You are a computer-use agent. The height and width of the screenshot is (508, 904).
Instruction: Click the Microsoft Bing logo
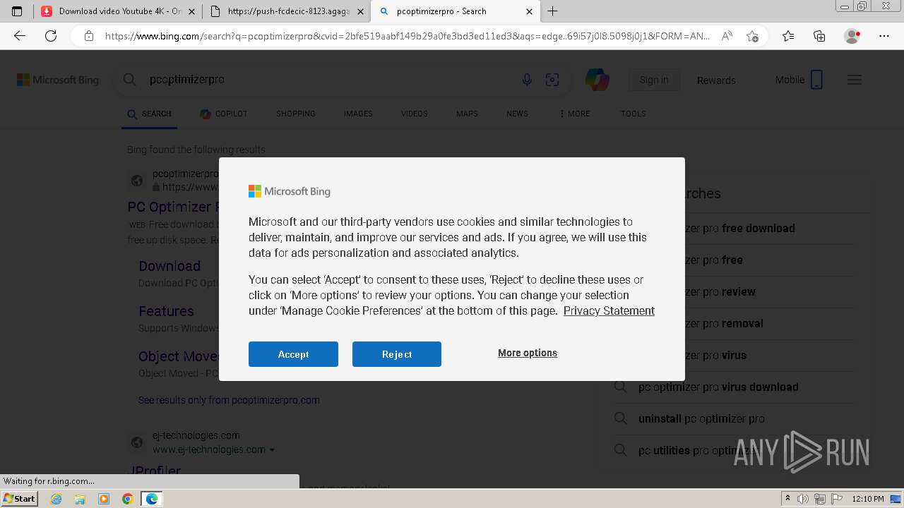point(58,80)
